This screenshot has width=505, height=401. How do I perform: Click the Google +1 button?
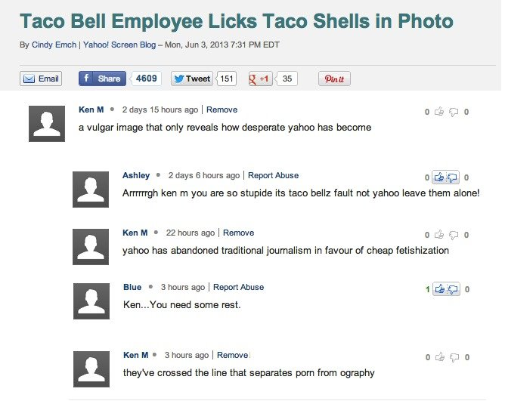point(261,79)
